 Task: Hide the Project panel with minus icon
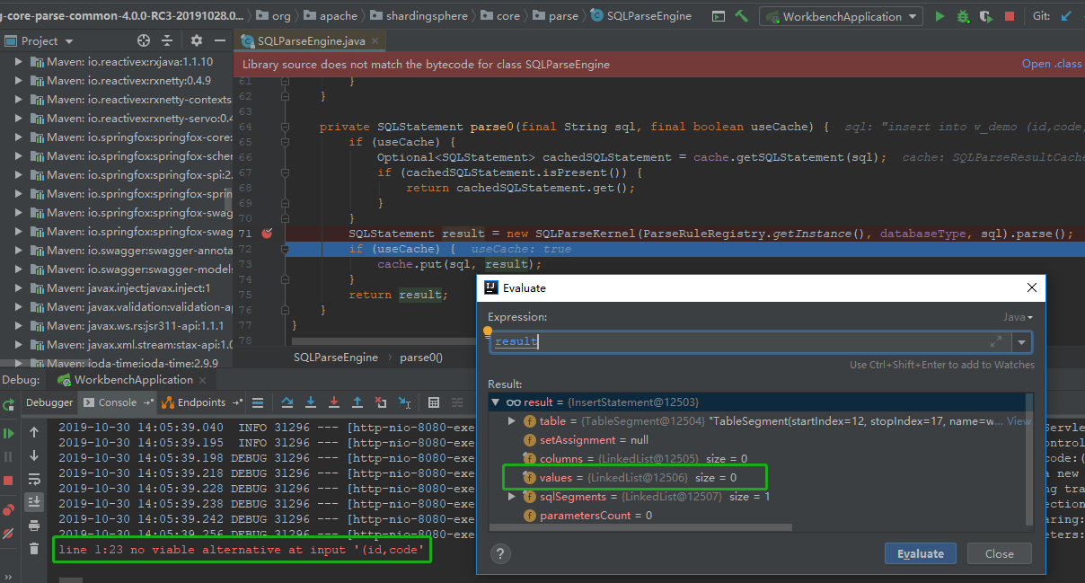(220, 40)
